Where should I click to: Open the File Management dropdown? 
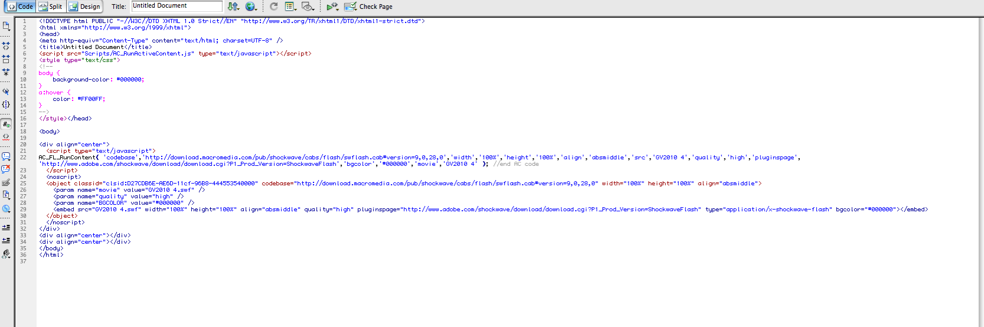click(x=234, y=6)
